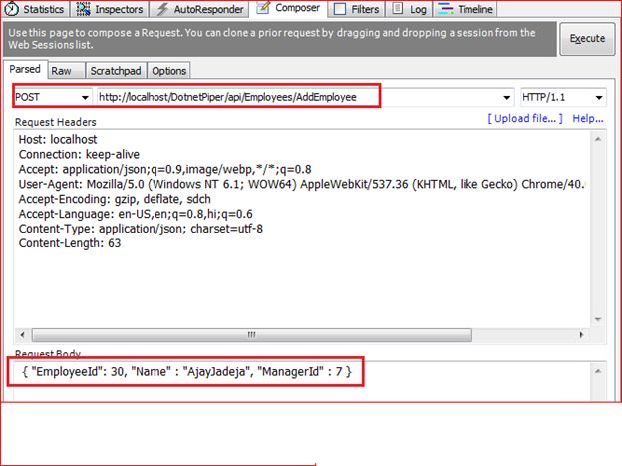The width and height of the screenshot is (622, 466).
Task: Toggle the Filters tab checkbox
Action: (x=340, y=9)
